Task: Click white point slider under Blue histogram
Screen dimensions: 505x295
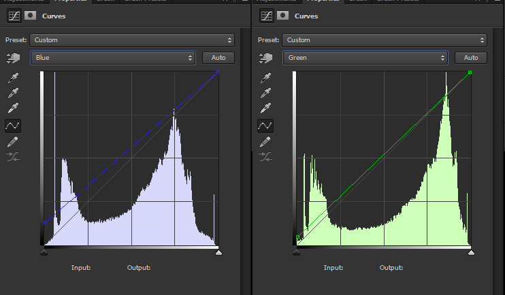Action: click(x=218, y=252)
